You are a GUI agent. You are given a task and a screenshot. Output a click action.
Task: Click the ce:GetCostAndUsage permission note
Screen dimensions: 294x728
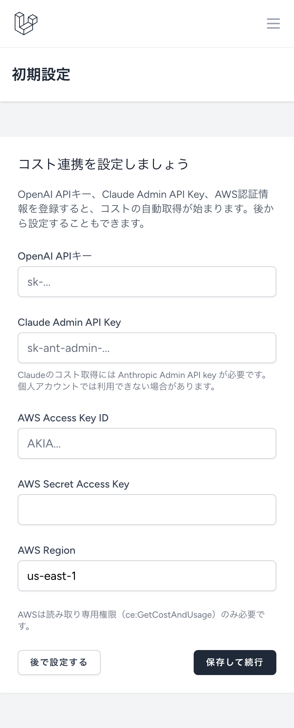click(141, 620)
